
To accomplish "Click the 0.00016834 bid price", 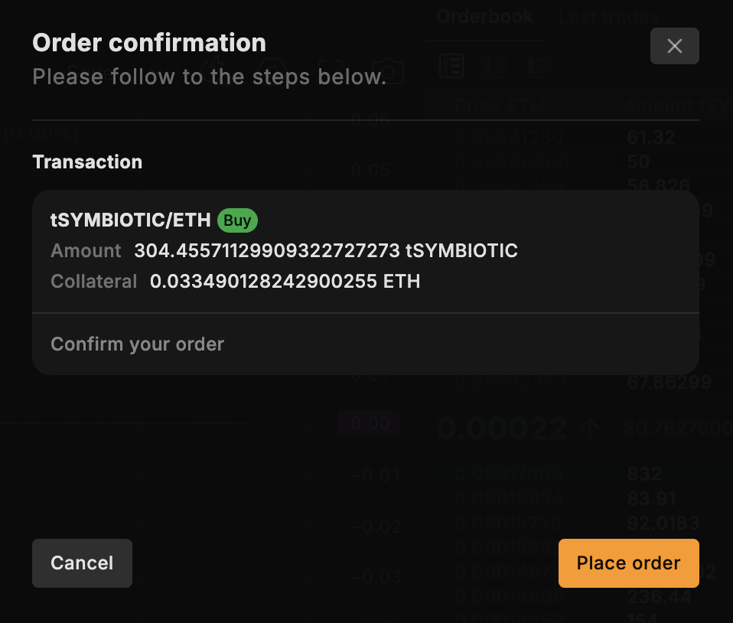I will (x=509, y=499).
